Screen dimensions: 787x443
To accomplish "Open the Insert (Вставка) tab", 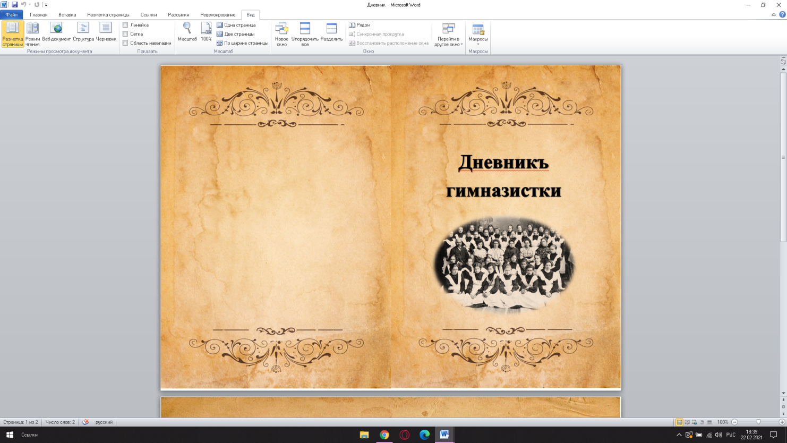I will [x=67, y=15].
